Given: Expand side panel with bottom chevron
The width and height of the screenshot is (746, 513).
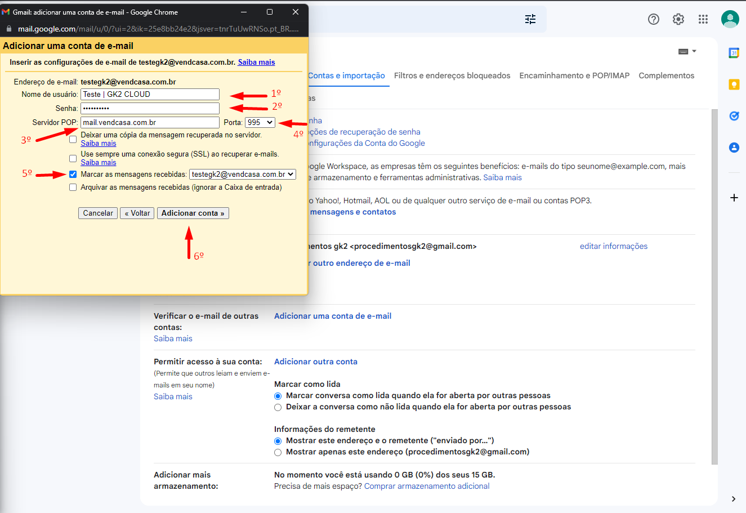Looking at the screenshot, I should click(x=734, y=499).
